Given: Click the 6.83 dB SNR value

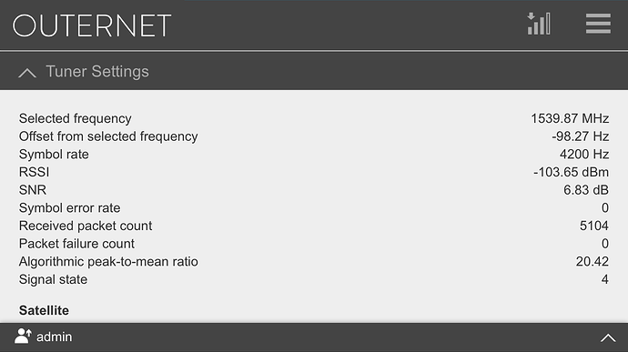Looking at the screenshot, I should (586, 190).
